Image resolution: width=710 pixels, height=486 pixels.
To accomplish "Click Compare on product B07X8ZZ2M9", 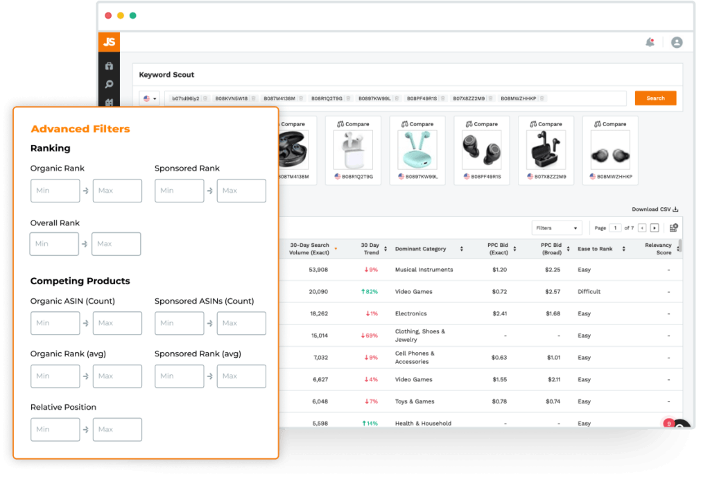I will tap(546, 124).
